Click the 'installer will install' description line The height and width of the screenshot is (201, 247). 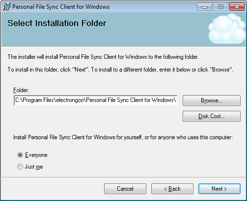tap(103, 57)
